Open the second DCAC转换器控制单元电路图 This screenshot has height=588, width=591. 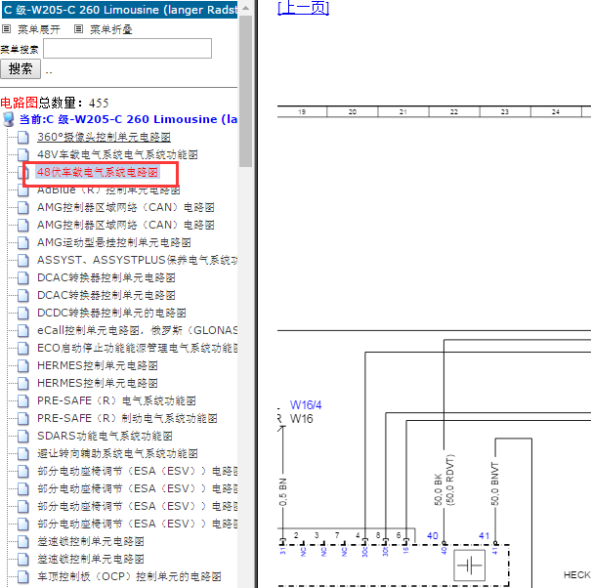tap(106, 295)
